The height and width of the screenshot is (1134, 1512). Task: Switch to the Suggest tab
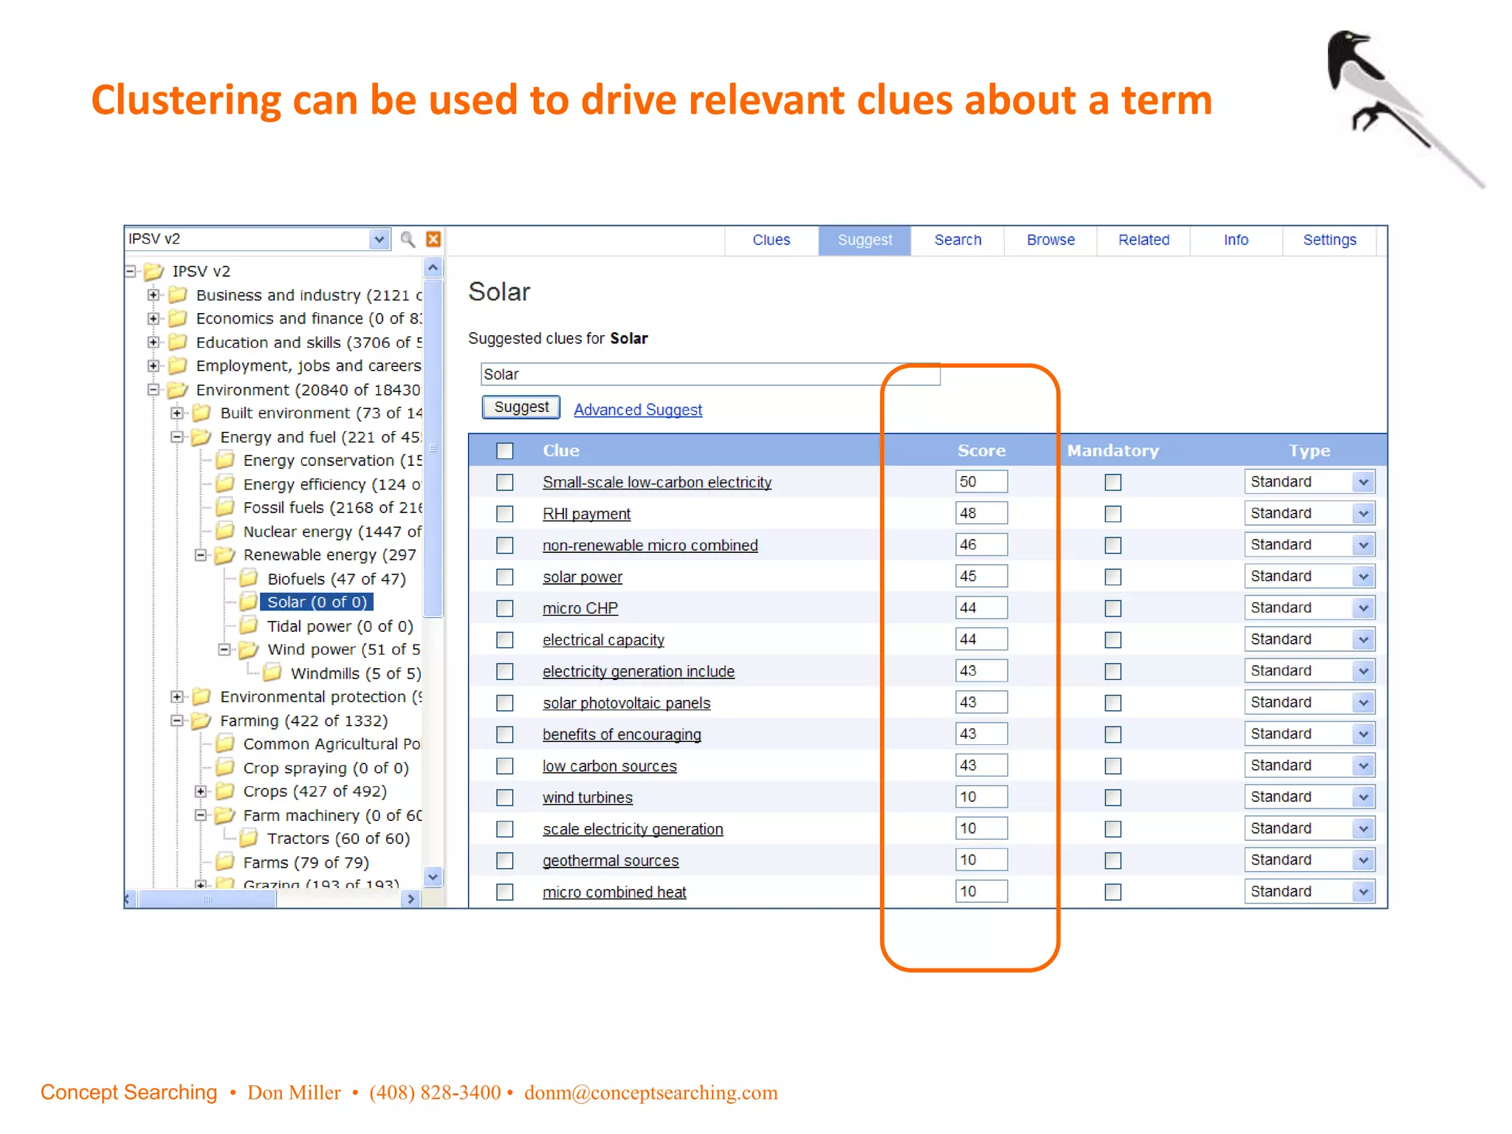coord(865,240)
